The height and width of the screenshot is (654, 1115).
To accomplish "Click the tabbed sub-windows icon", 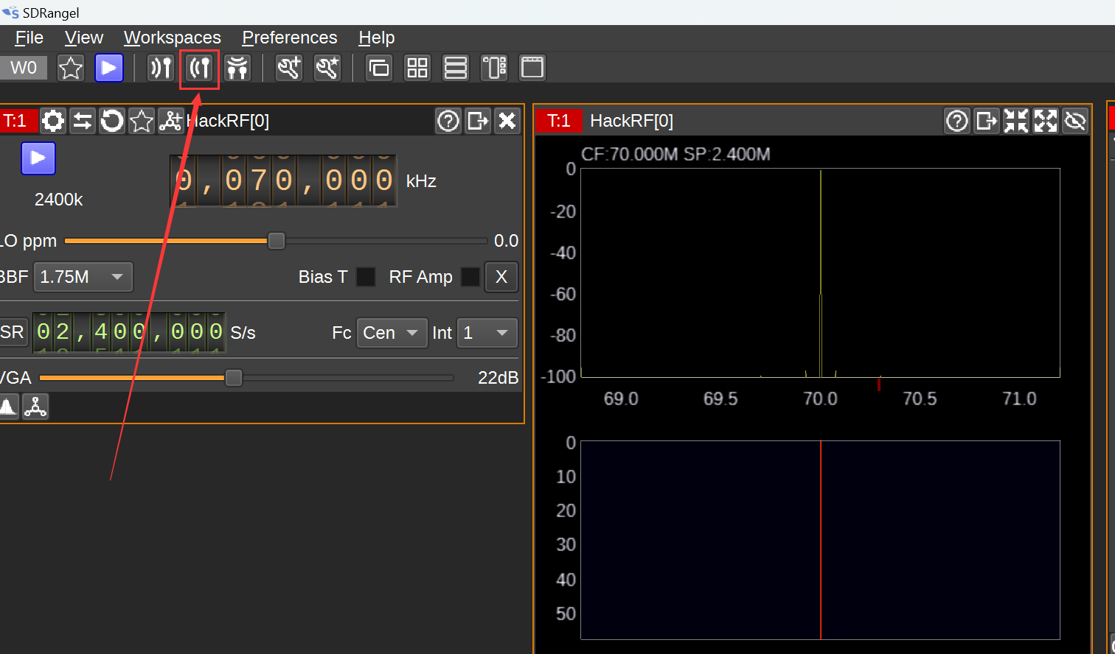I will pyautogui.click(x=532, y=68).
